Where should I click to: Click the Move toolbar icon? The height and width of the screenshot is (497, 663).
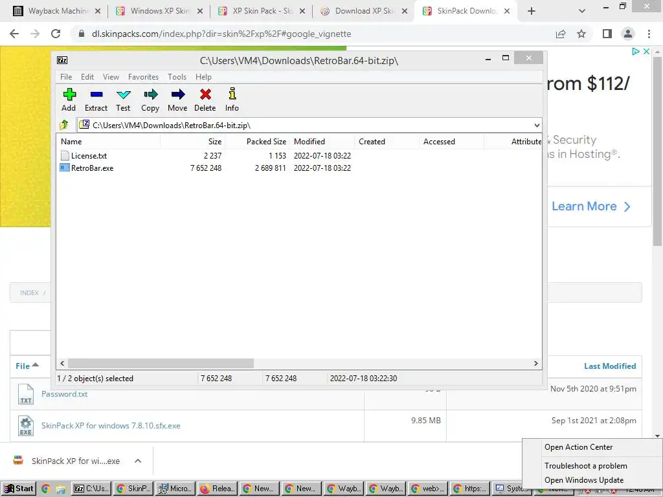[x=178, y=94]
